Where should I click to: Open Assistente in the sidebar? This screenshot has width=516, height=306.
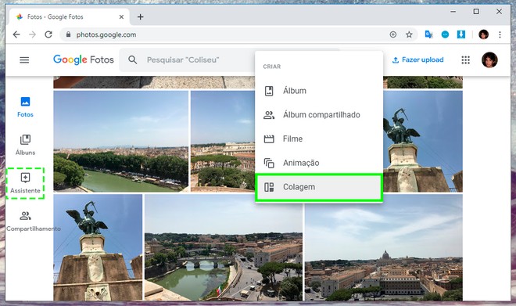click(x=25, y=183)
